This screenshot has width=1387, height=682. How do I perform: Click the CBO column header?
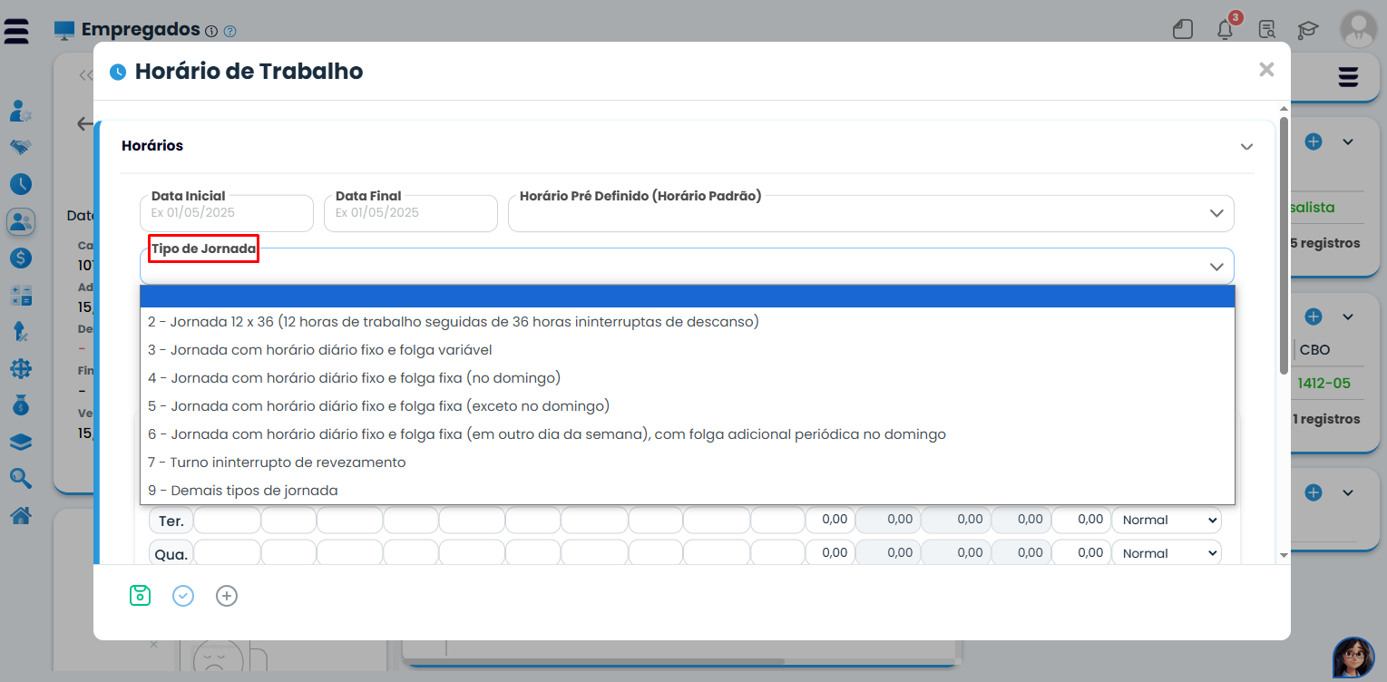tap(1314, 349)
